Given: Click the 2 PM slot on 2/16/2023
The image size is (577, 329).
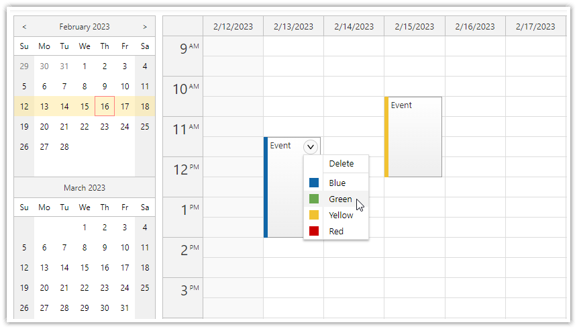Looking at the screenshot, I should point(475,248).
